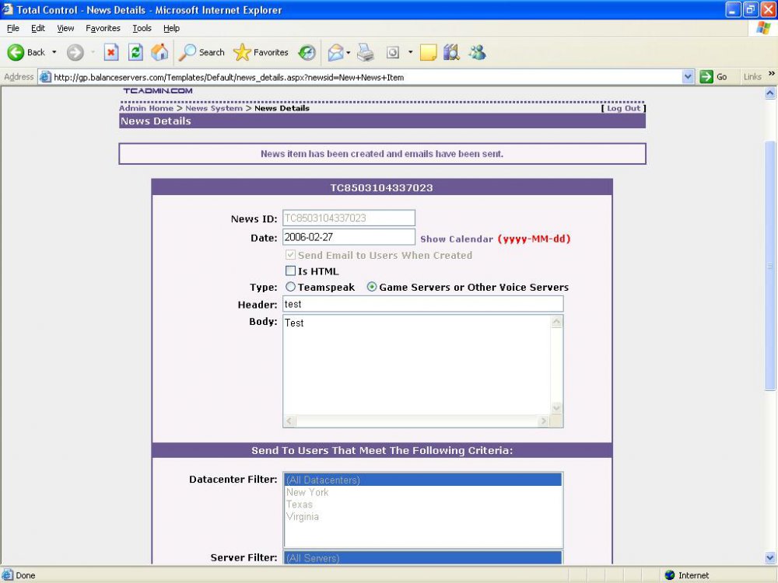This screenshot has height=583, width=778.
Task: Enable the Is HTML checkbox
Action: 291,271
